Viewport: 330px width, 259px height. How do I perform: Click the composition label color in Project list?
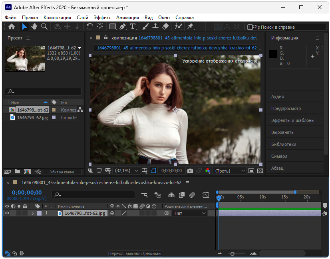[54, 110]
